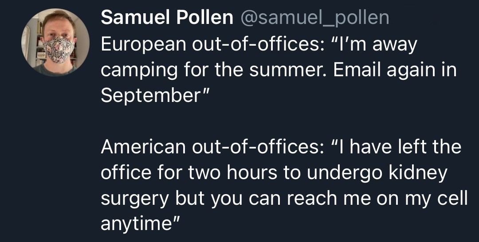Click the display name Samuel Pollen

pos(167,18)
